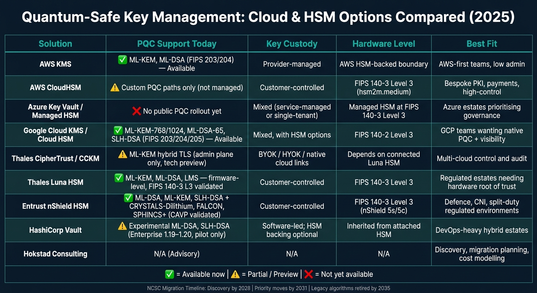Click 'AWS HSM-backed boundary' cell
Viewport: 537px width, 293px height.
(x=384, y=64)
